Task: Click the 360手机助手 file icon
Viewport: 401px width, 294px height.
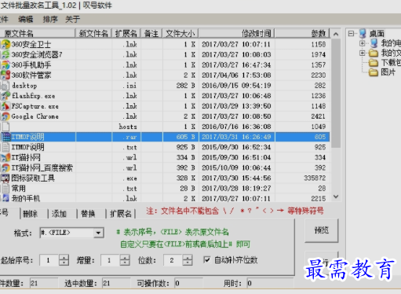Action: click(x=5, y=65)
